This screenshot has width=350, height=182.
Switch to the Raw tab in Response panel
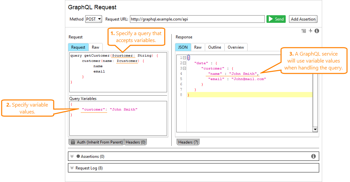click(198, 47)
